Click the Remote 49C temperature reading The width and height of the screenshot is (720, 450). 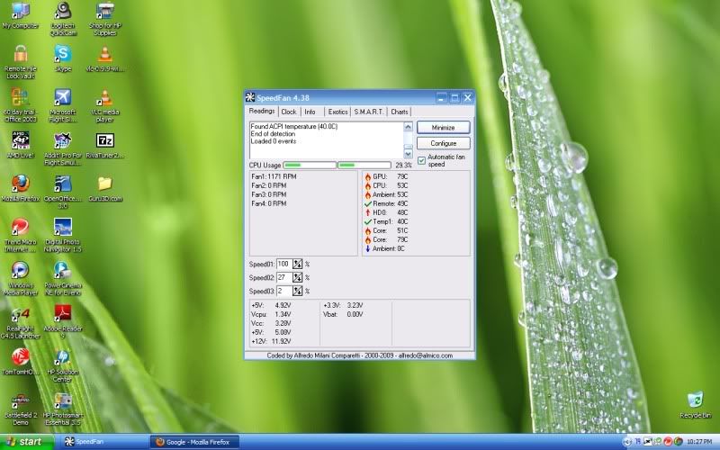386,203
